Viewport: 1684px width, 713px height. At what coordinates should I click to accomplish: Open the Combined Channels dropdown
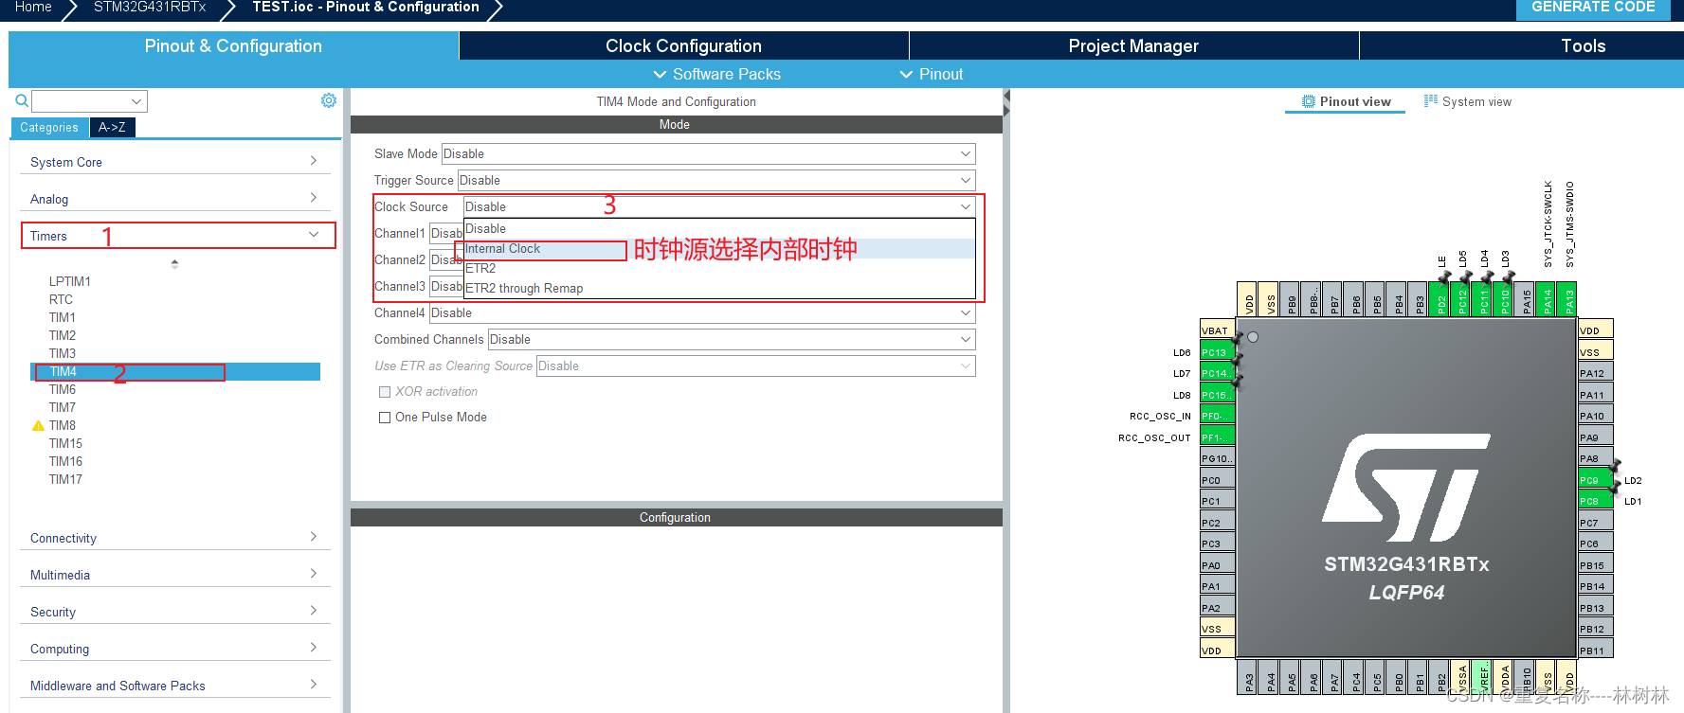tap(732, 339)
